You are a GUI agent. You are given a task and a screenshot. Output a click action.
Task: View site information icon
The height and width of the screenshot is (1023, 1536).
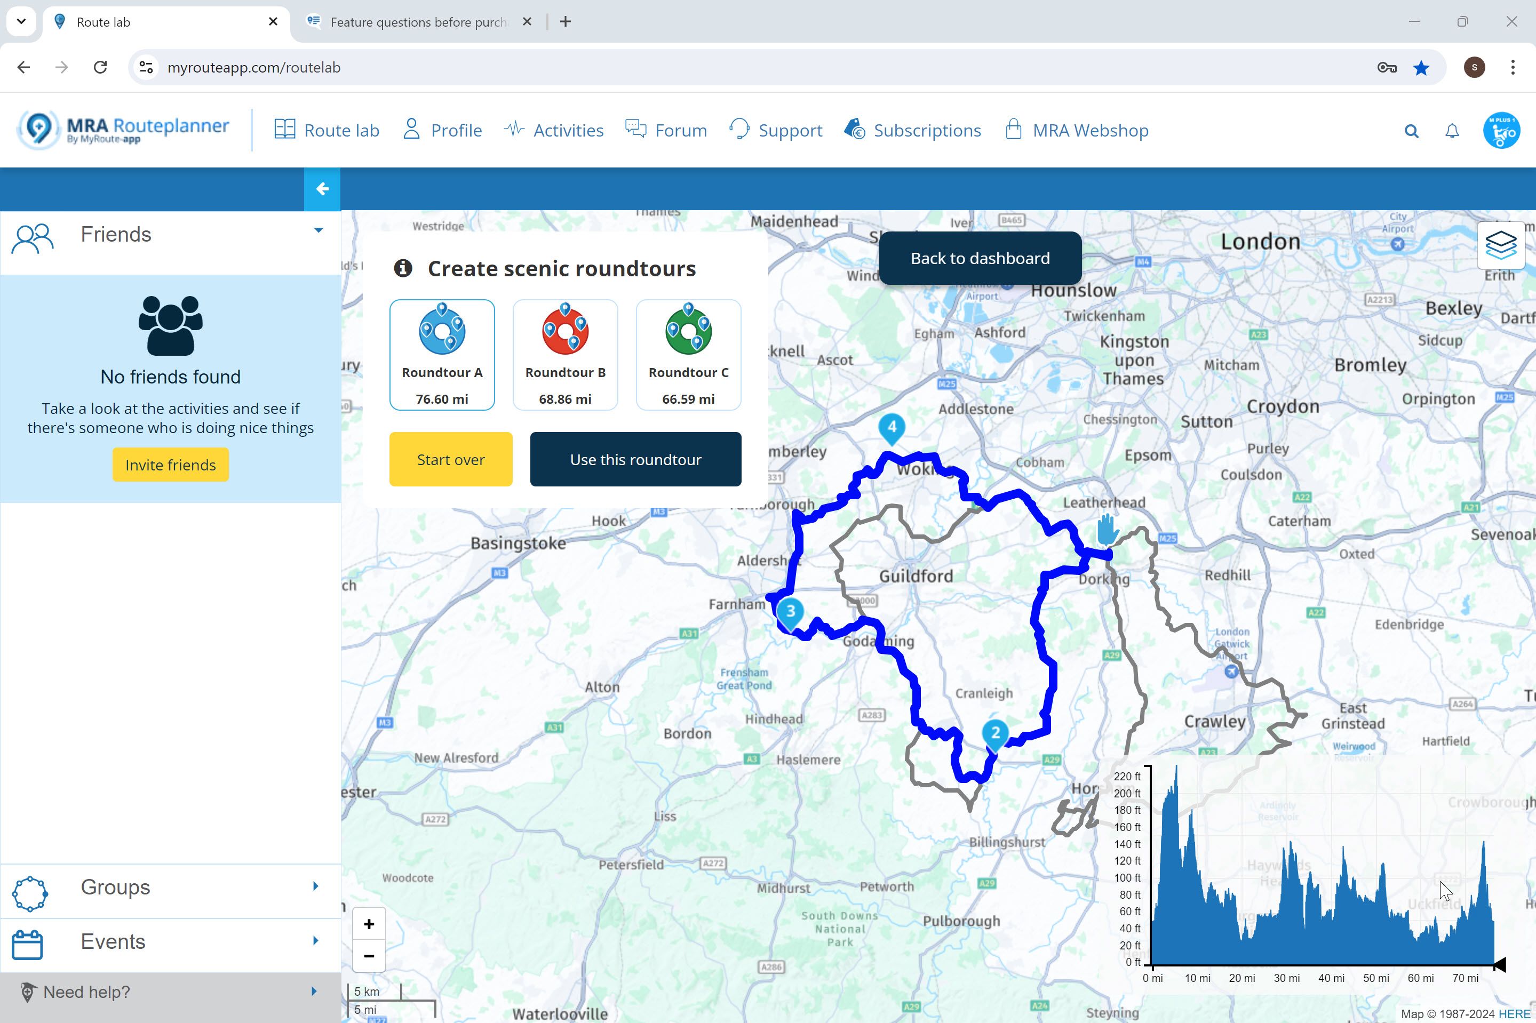[x=146, y=67]
